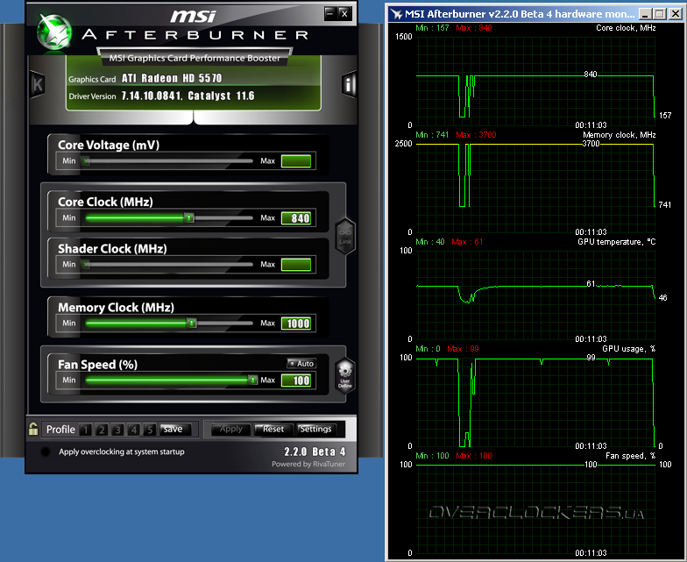
Task: Click the empty Shader Clock value field
Action: [296, 265]
